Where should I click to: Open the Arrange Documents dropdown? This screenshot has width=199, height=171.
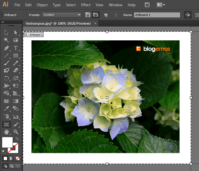coord(160,5)
